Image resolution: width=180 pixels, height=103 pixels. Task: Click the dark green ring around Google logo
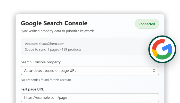[x=162, y=37]
